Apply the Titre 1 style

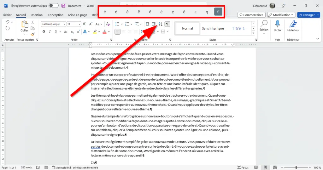[238, 28]
